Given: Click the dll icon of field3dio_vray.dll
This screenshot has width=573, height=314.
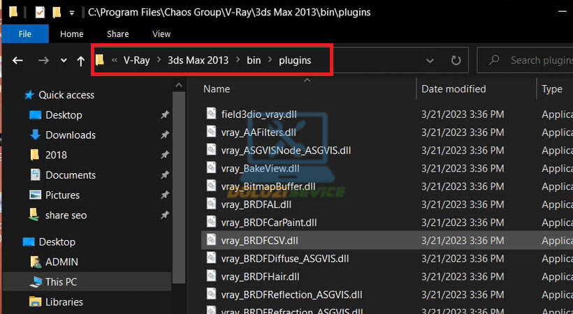Looking at the screenshot, I should [211, 114].
